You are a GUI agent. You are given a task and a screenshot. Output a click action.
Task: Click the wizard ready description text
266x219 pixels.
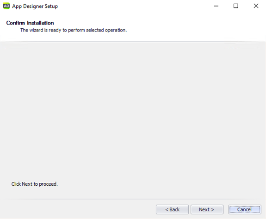pyautogui.click(x=74, y=30)
